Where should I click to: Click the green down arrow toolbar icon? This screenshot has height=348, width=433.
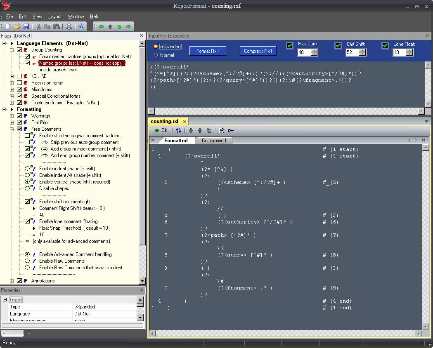point(119,26)
